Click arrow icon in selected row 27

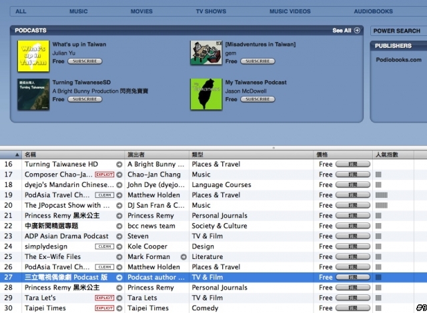pyautogui.click(x=119, y=278)
